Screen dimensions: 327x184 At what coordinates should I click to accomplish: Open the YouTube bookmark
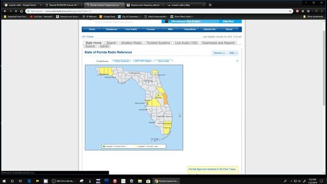pos(41,16)
